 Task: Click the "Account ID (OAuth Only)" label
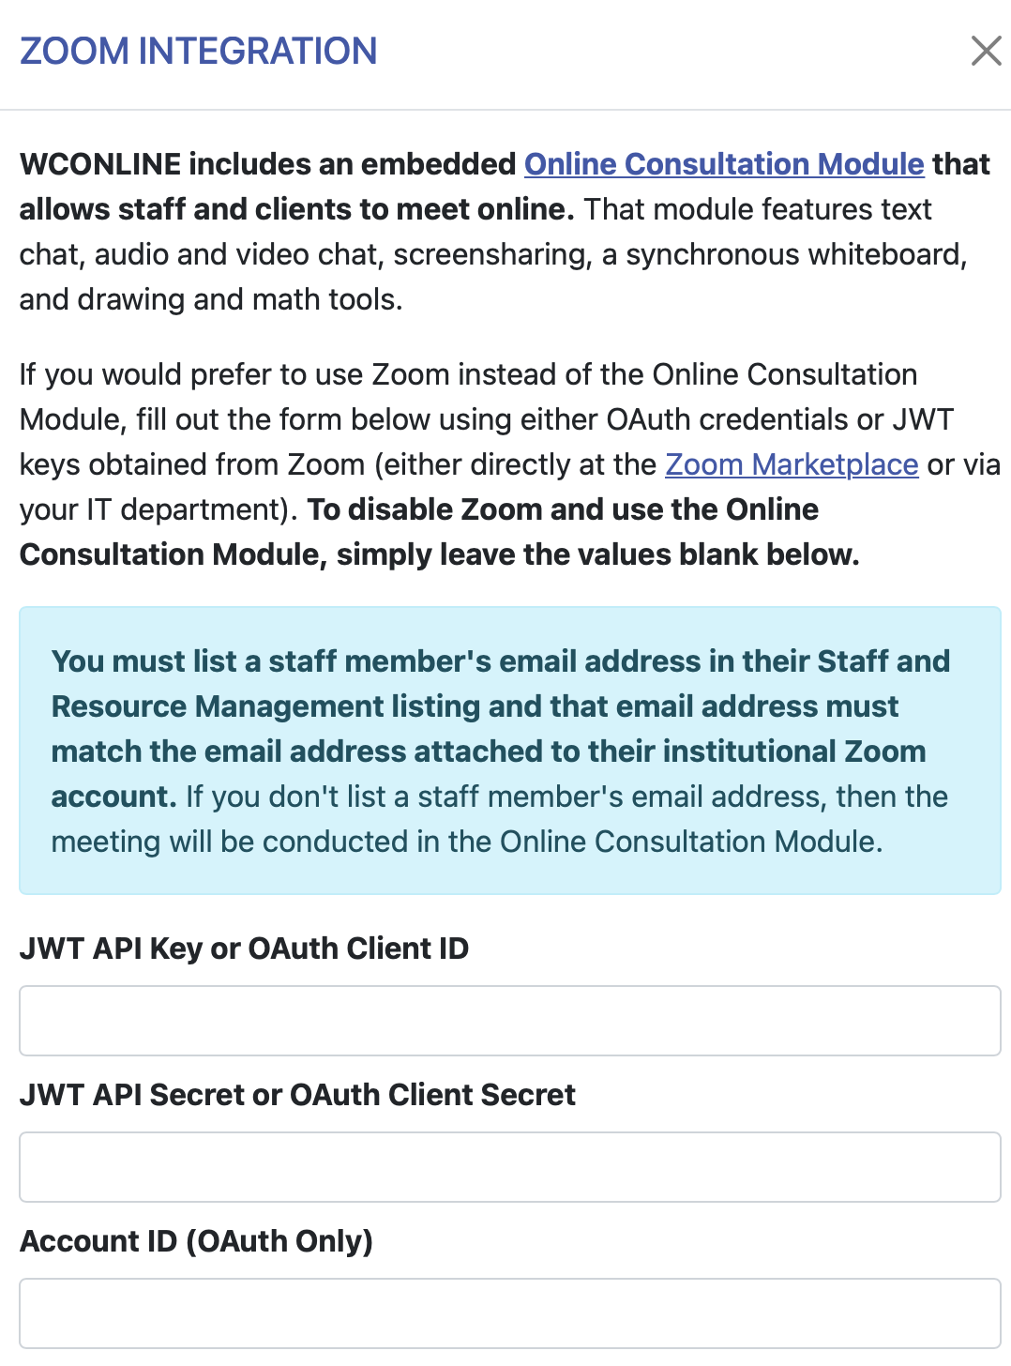click(196, 1241)
